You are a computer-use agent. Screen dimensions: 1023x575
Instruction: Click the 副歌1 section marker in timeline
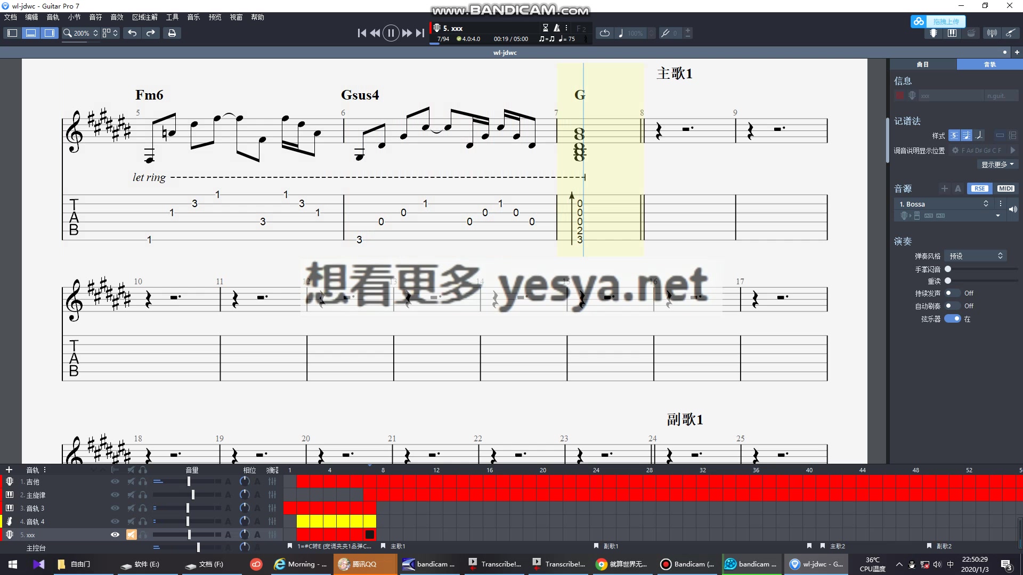click(606, 546)
